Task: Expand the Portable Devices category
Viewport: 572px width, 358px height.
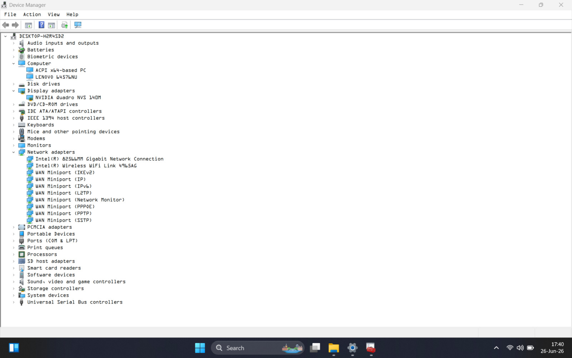Action: 14,234
